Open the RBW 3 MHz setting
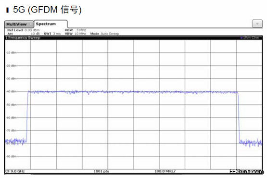Image resolution: width=267 pixels, height=178 pixels. click(x=75, y=30)
